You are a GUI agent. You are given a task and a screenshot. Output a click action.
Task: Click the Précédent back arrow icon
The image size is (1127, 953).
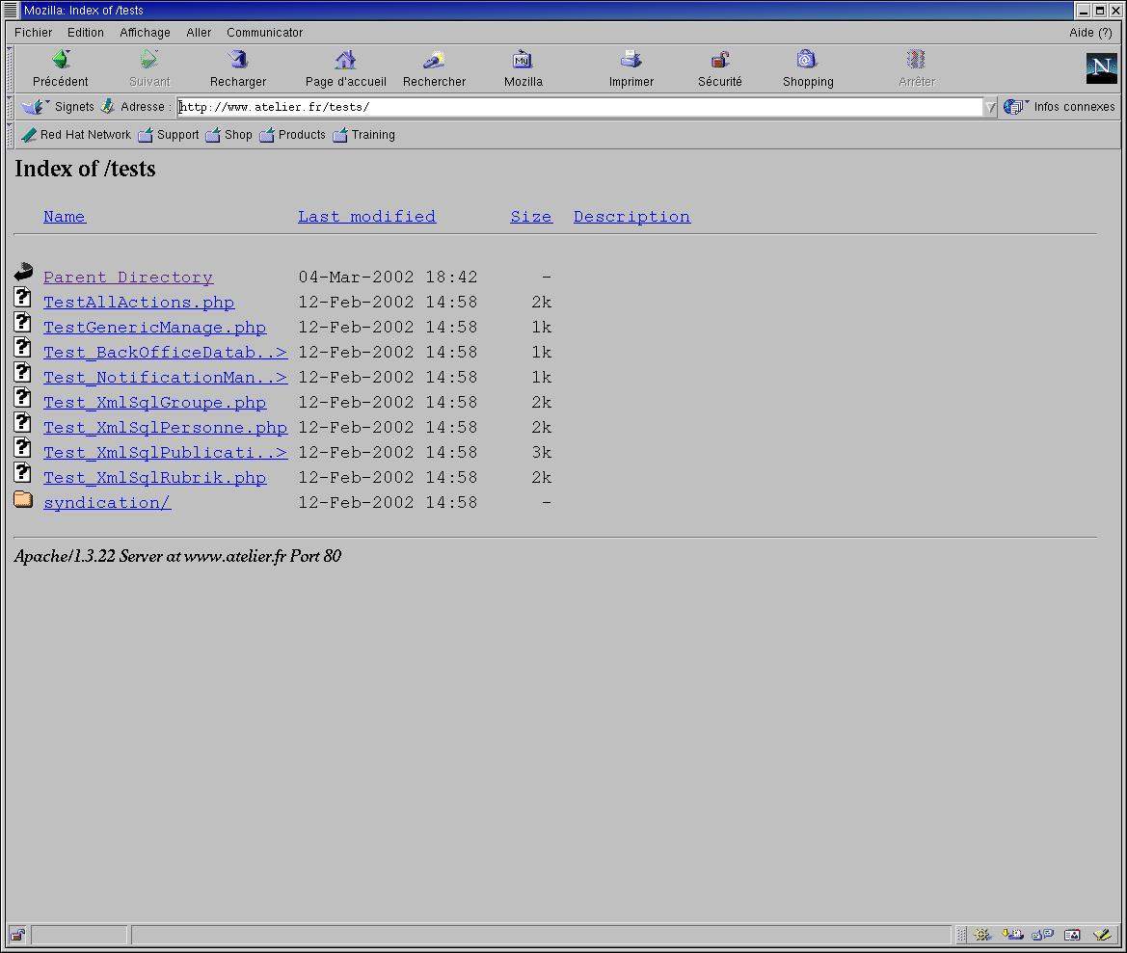click(60, 61)
